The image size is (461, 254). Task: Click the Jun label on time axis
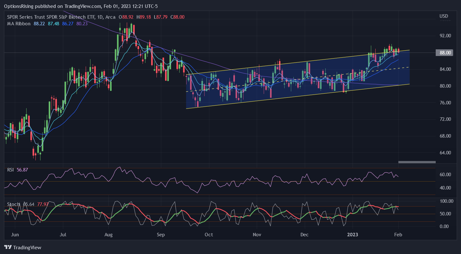(15, 235)
